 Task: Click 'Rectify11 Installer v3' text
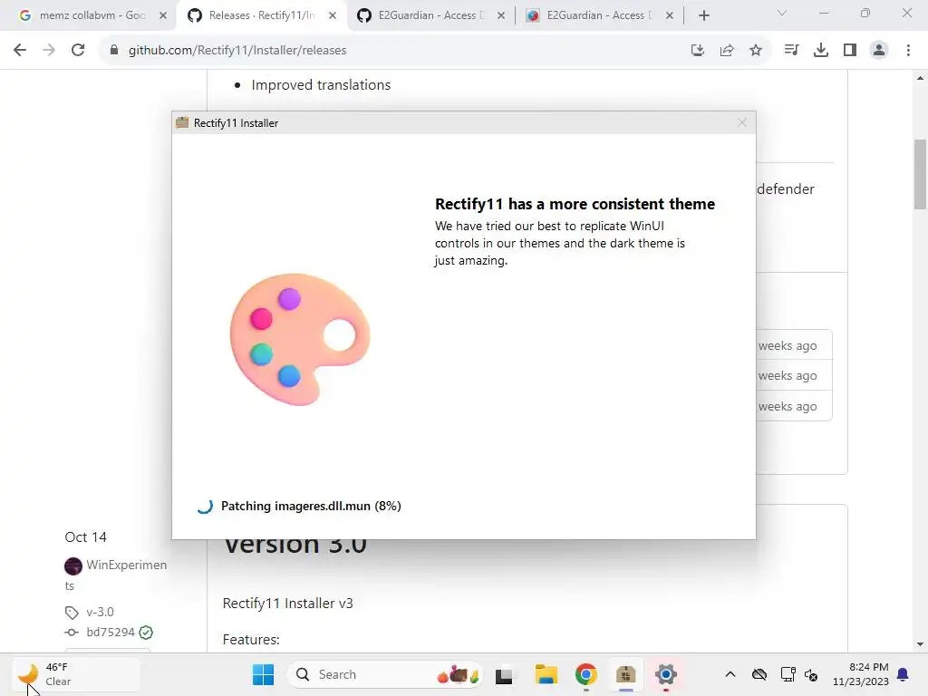pyautogui.click(x=287, y=603)
